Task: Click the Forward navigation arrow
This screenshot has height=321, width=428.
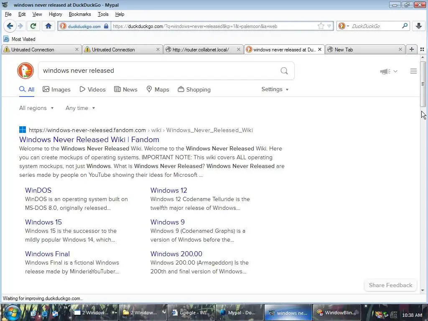Action: [20, 26]
